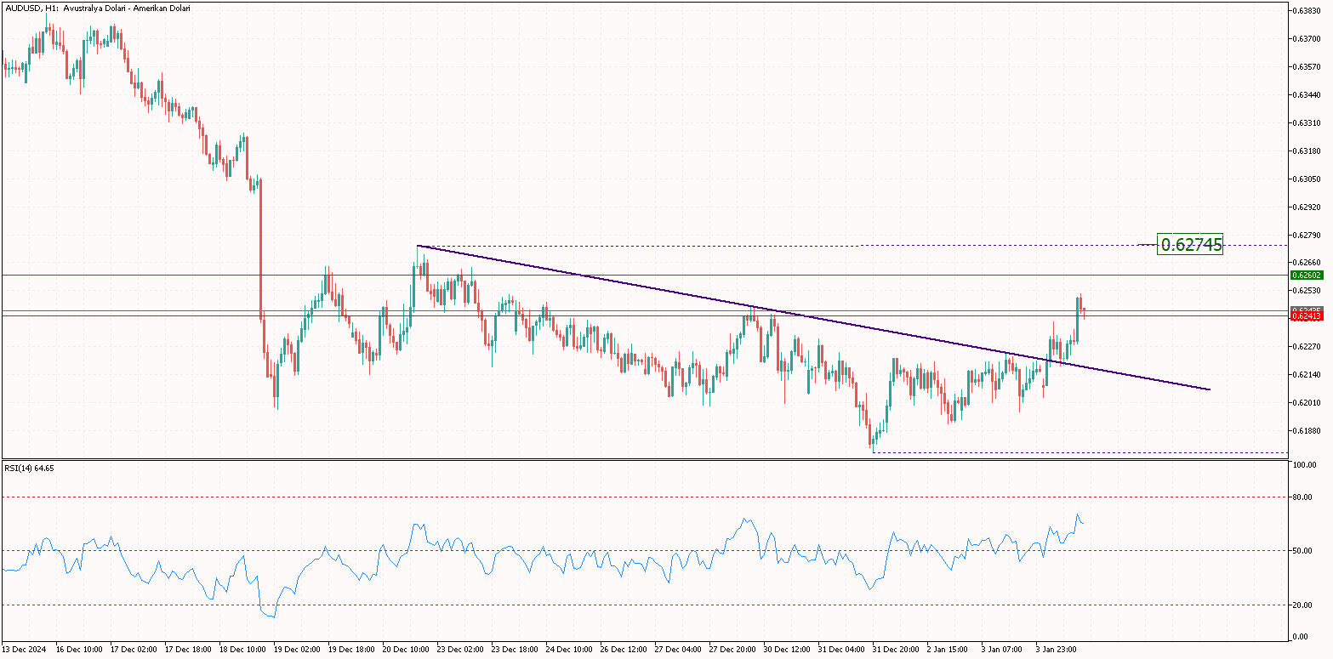The height and width of the screenshot is (659, 1333).
Task: Click the 23 Dec 02:00 time label
Action: (x=461, y=649)
